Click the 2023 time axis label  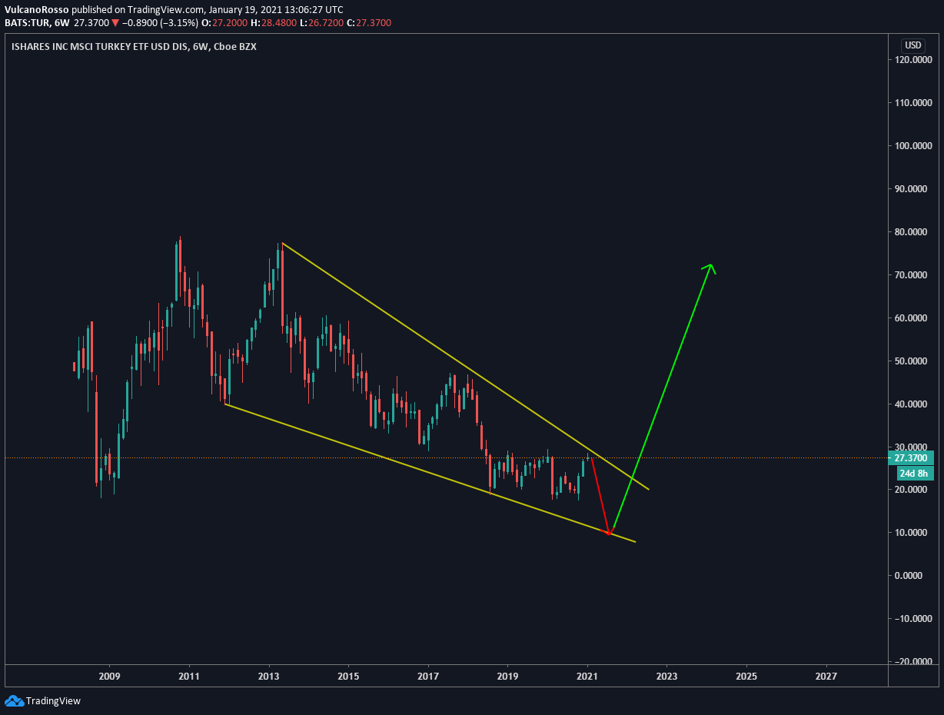coord(666,677)
